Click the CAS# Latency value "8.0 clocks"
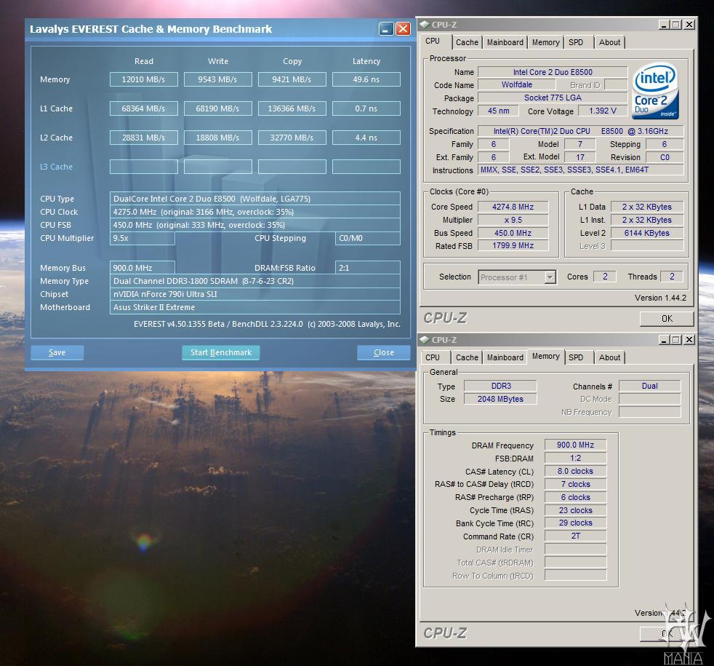This screenshot has width=714, height=666. (576, 472)
